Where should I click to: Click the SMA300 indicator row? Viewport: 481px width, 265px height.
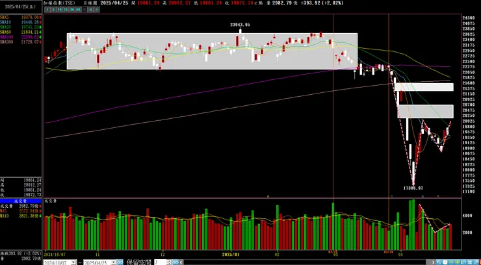click(21, 42)
